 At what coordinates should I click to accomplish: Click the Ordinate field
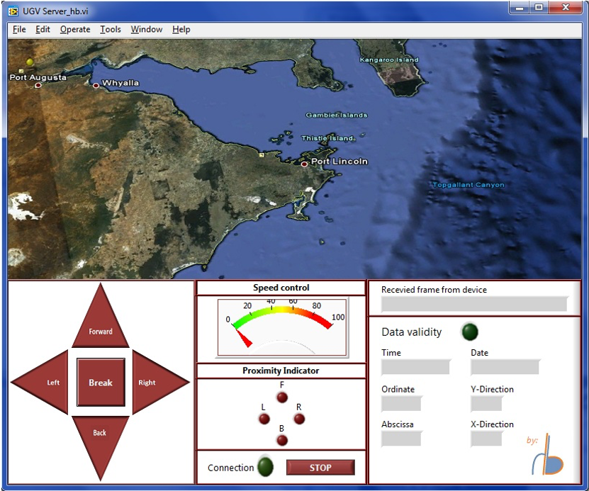401,404
